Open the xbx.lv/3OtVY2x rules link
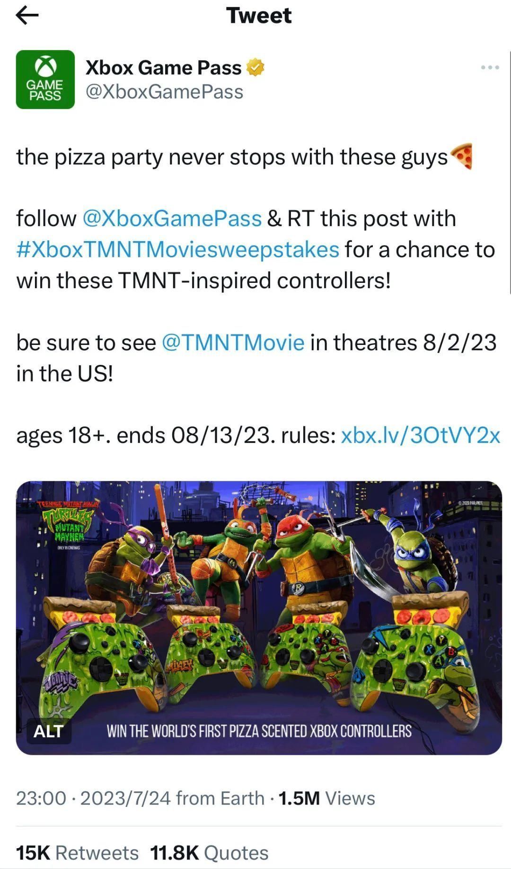The image size is (511, 869). (x=420, y=435)
